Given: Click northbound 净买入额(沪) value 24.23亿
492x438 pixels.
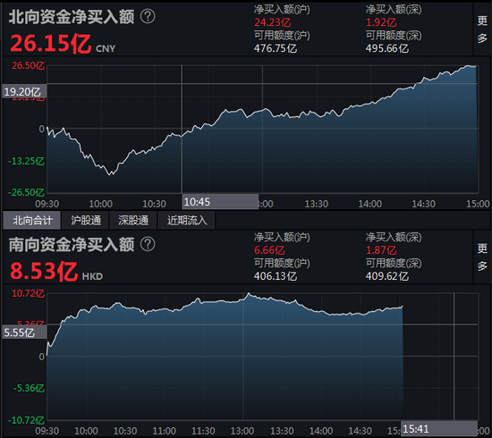Looking at the screenshot, I should pyautogui.click(x=272, y=22).
